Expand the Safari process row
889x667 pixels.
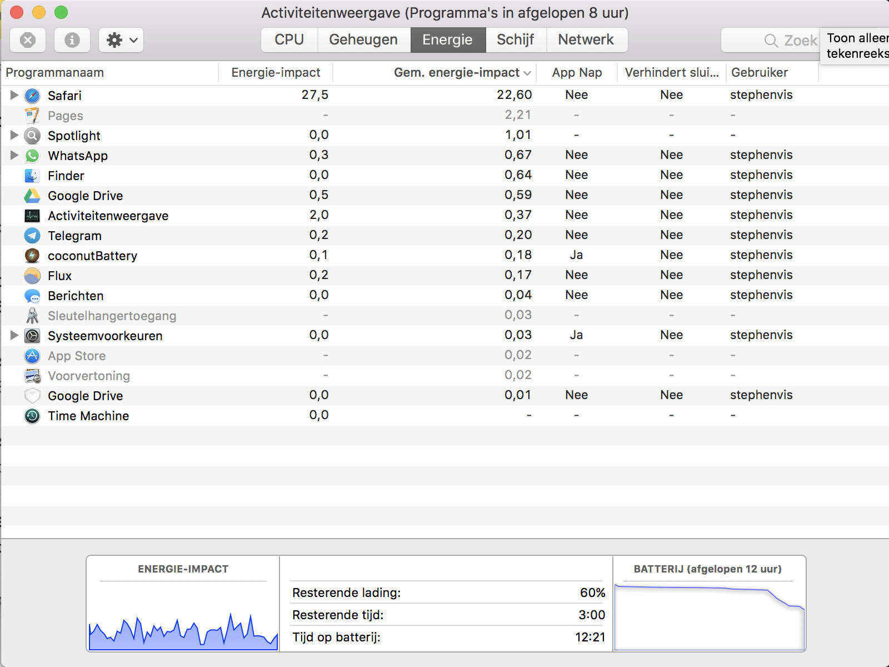click(x=14, y=95)
